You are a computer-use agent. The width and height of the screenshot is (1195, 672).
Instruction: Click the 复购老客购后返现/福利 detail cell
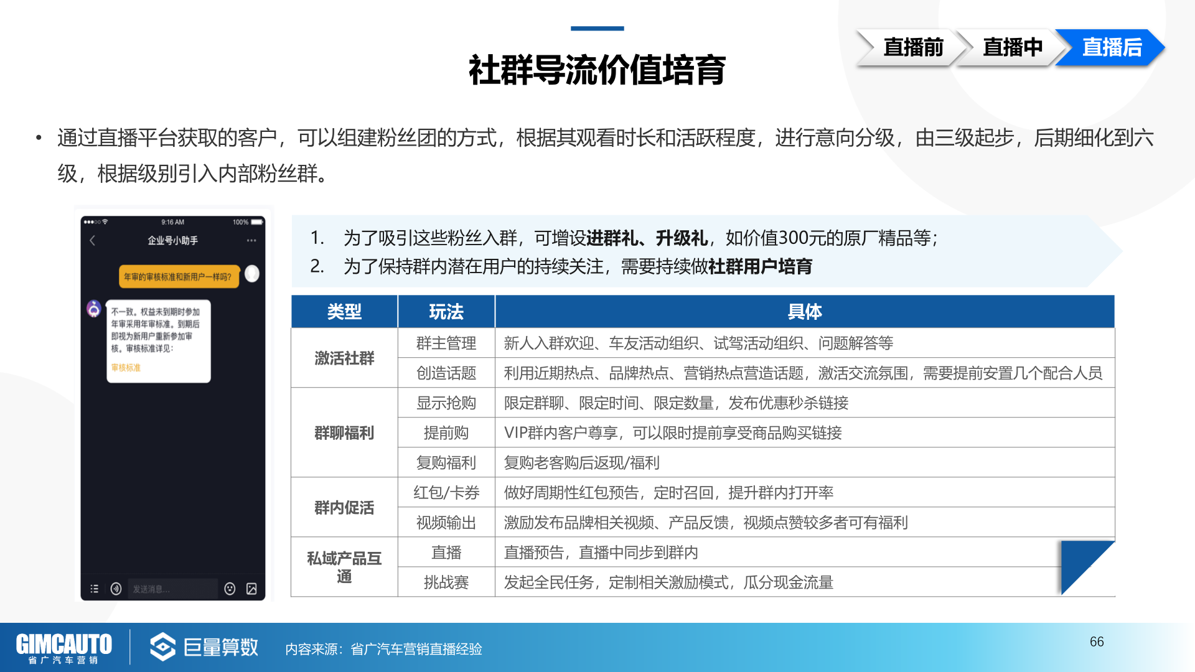click(x=805, y=462)
